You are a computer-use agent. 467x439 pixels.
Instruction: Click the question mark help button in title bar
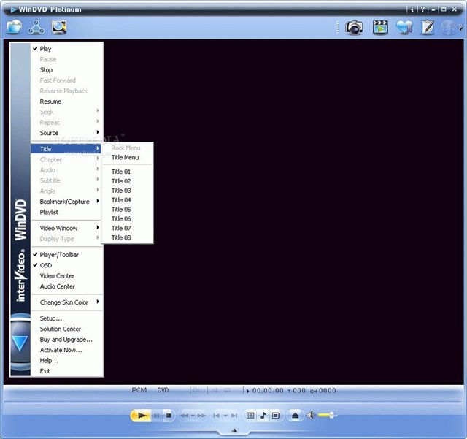pos(422,9)
